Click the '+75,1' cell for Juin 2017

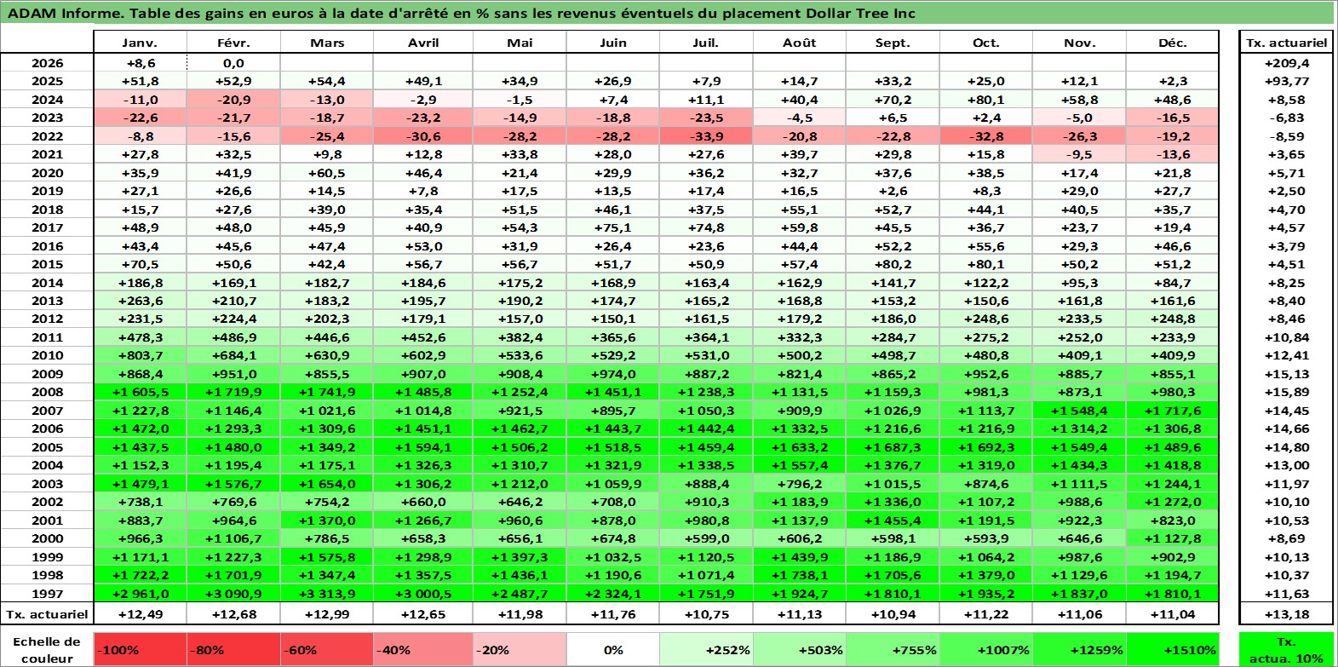[x=613, y=227]
